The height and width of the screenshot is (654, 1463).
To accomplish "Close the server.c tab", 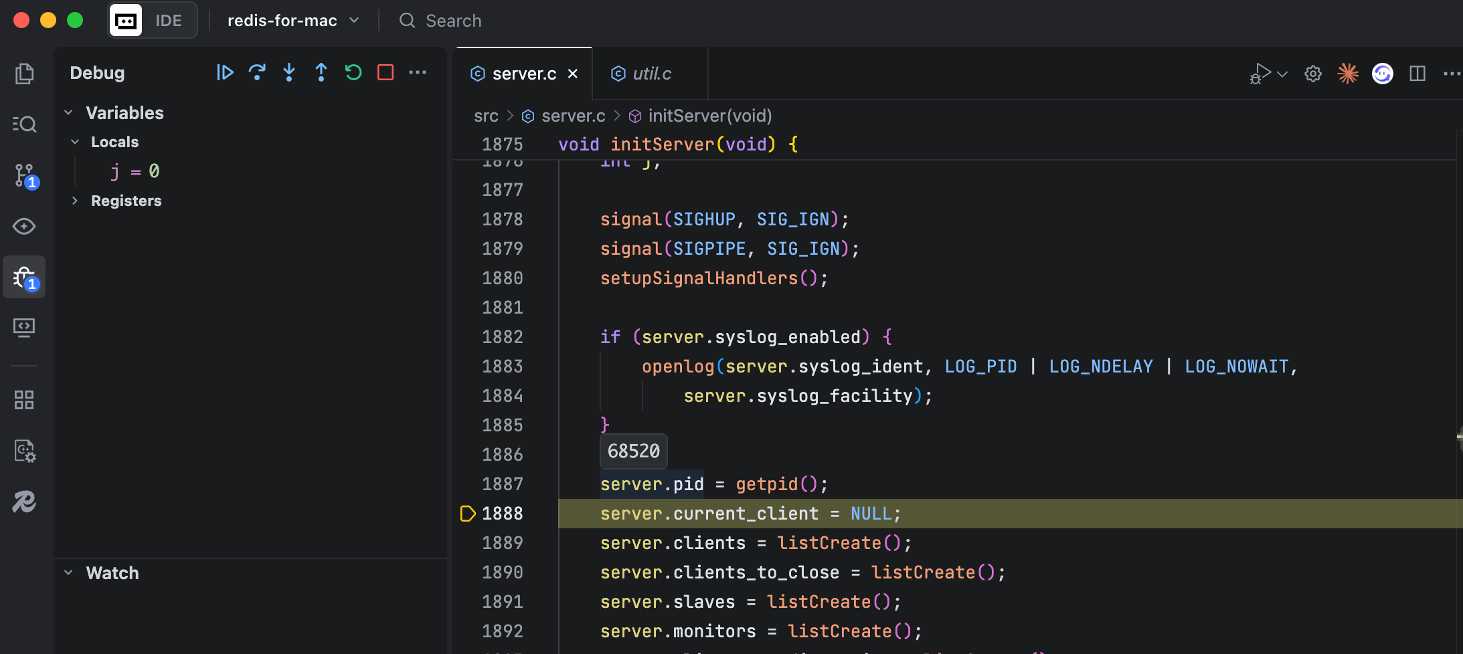I will (573, 74).
